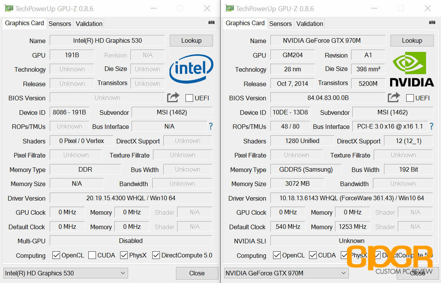Click the camera screenshot icon in NVIDIA window
Screen dimensions: 441x283
(x=432, y=23)
